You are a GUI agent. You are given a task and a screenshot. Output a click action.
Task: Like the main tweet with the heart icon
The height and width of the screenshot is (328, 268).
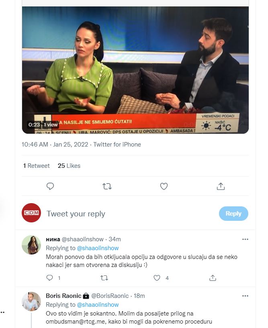pos(164,186)
